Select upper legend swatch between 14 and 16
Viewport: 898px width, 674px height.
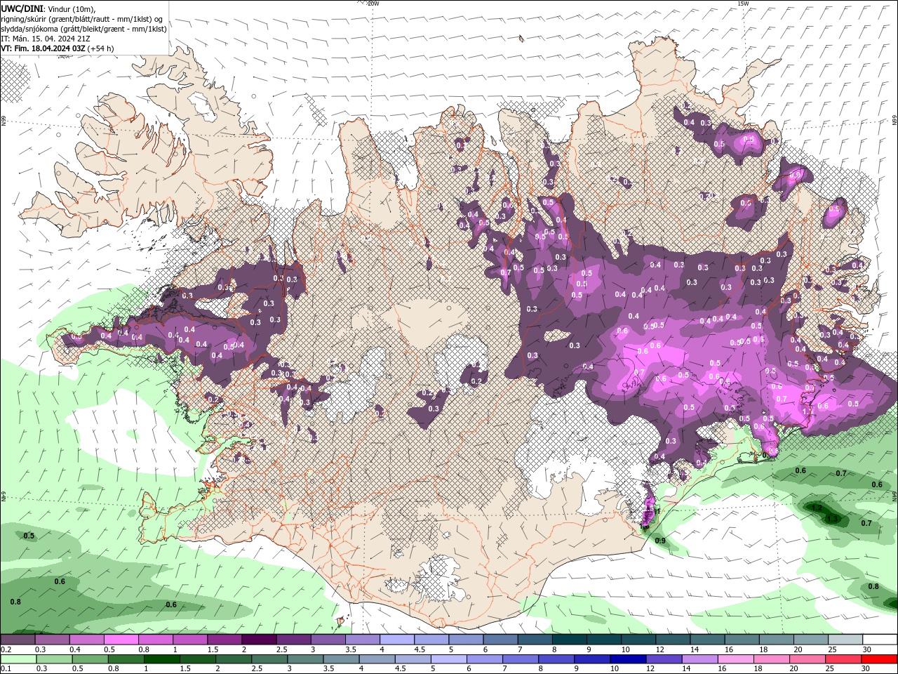pyautogui.click(x=707, y=640)
